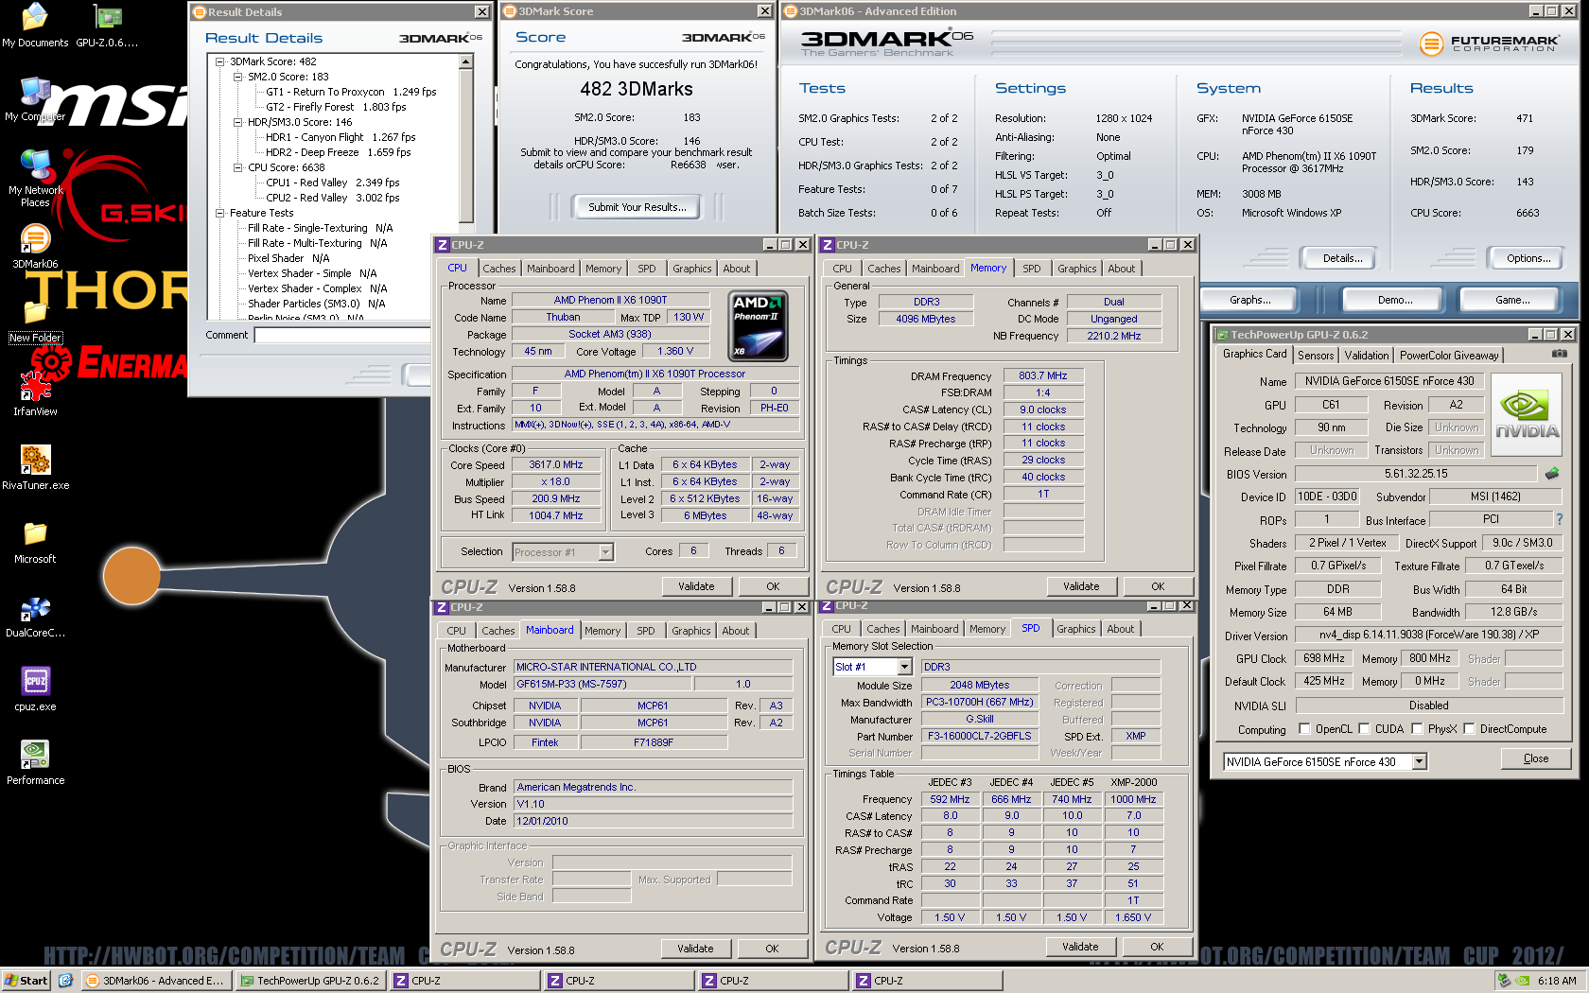
Task: Open the About tab in the CPU-Z Mainboard window
Action: [x=735, y=631]
